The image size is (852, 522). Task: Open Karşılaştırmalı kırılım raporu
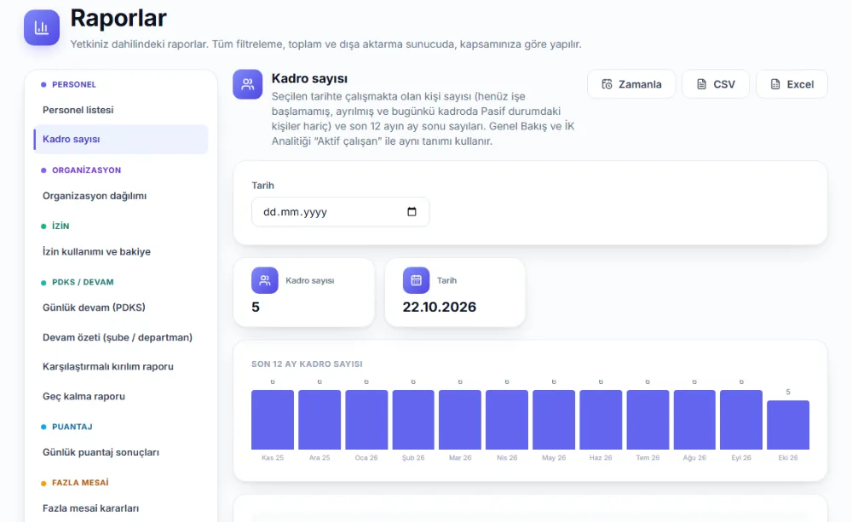[x=121, y=367]
